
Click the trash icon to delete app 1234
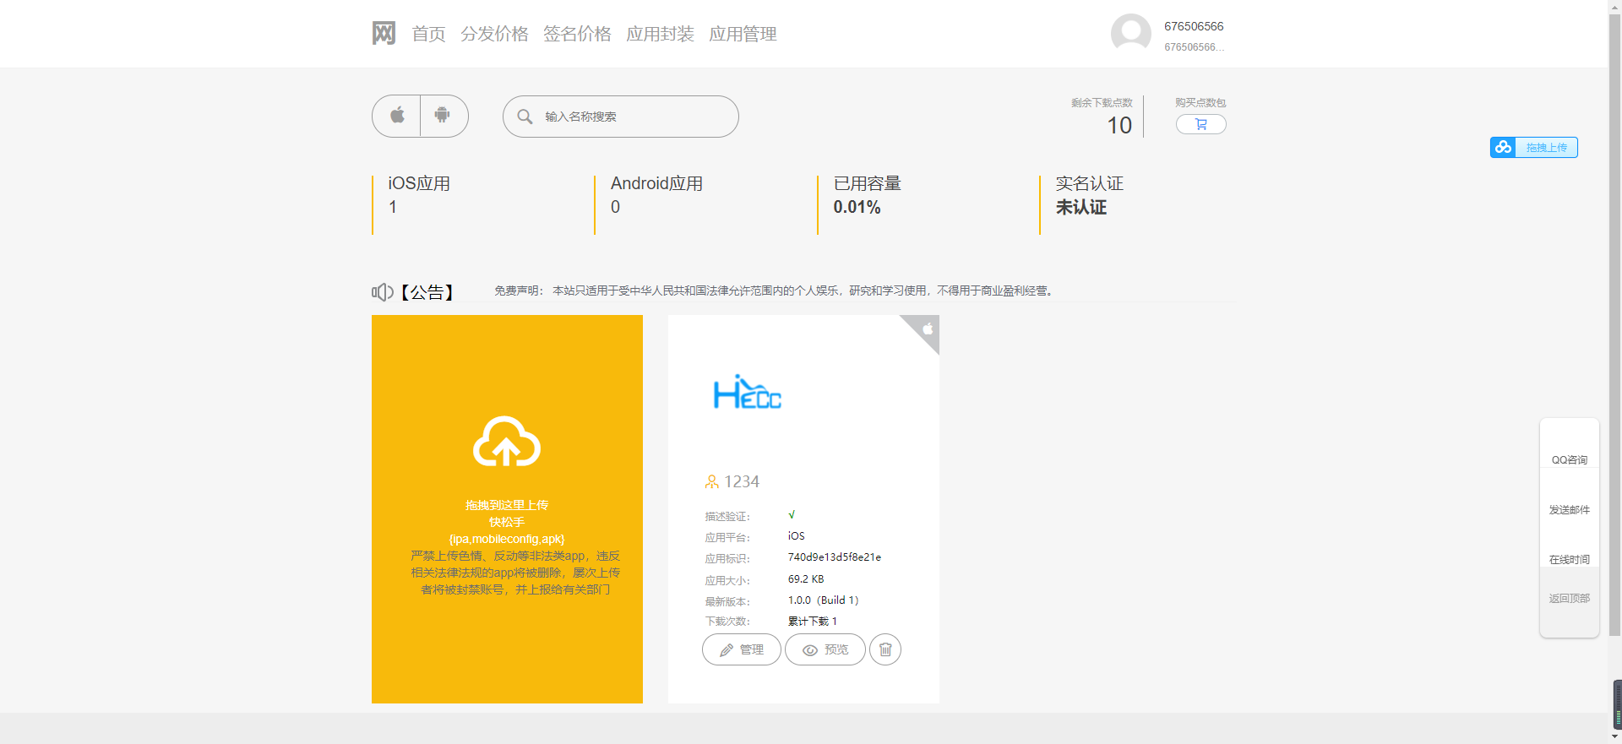(884, 649)
